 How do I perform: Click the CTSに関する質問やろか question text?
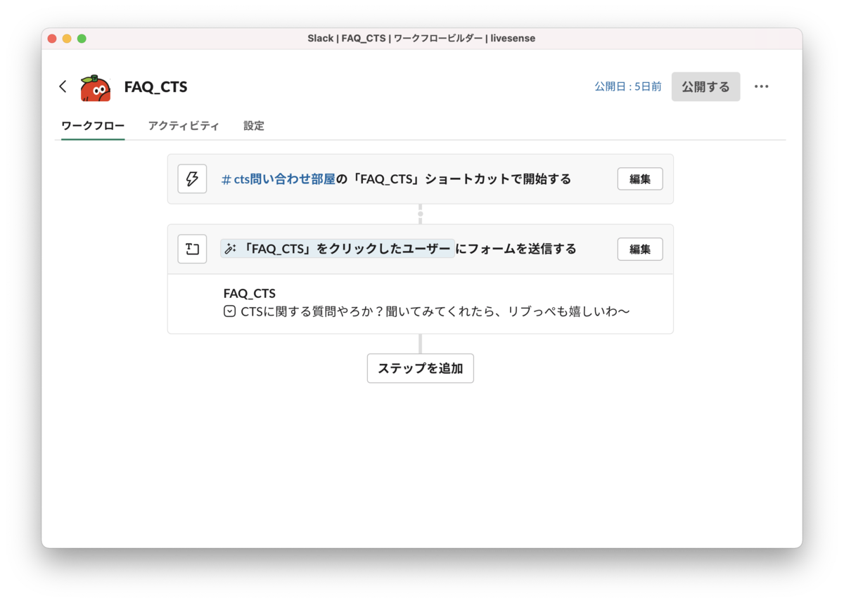coord(435,311)
